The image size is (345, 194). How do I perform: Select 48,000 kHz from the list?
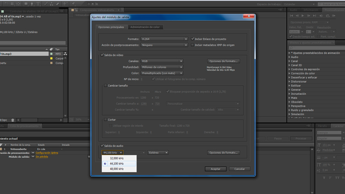click(x=119, y=169)
